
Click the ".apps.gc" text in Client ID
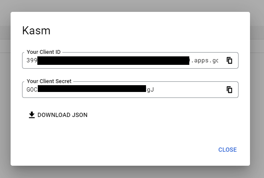tap(205, 61)
